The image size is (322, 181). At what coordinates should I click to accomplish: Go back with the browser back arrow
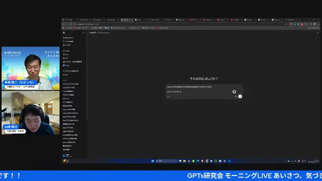pyautogui.click(x=63, y=24)
